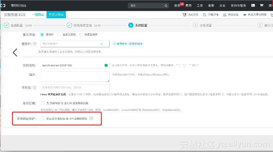Image resolution: width=273 pixels, height=152 pixels.
Task: Click the 消息 48 notification badge
Action: tap(182, 4)
